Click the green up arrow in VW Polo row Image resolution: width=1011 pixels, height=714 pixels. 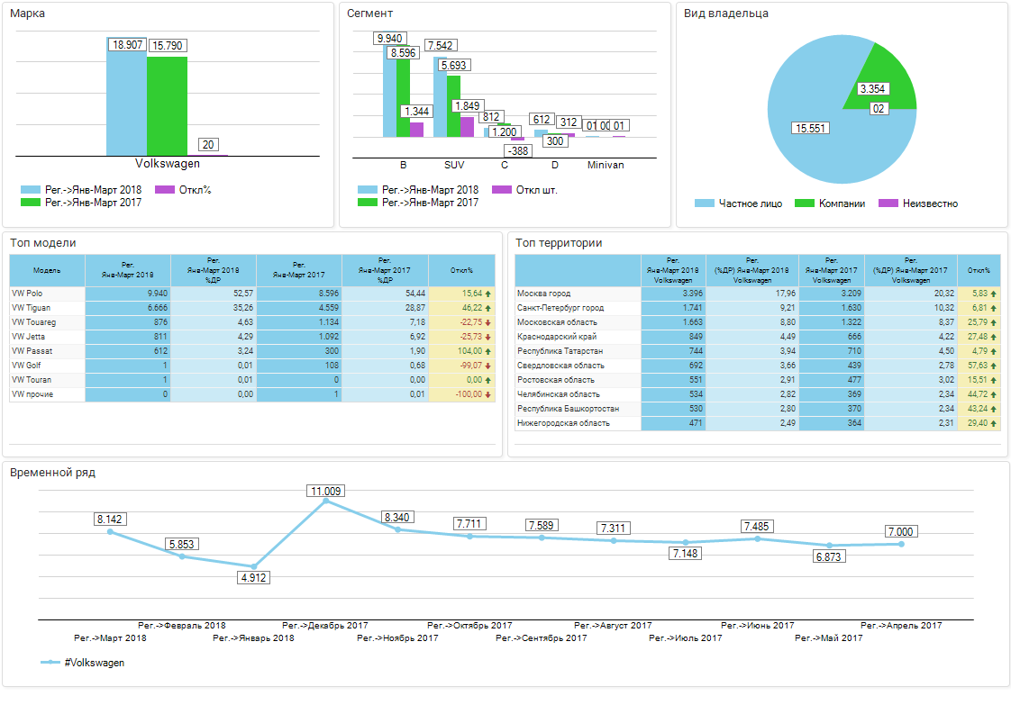click(488, 294)
